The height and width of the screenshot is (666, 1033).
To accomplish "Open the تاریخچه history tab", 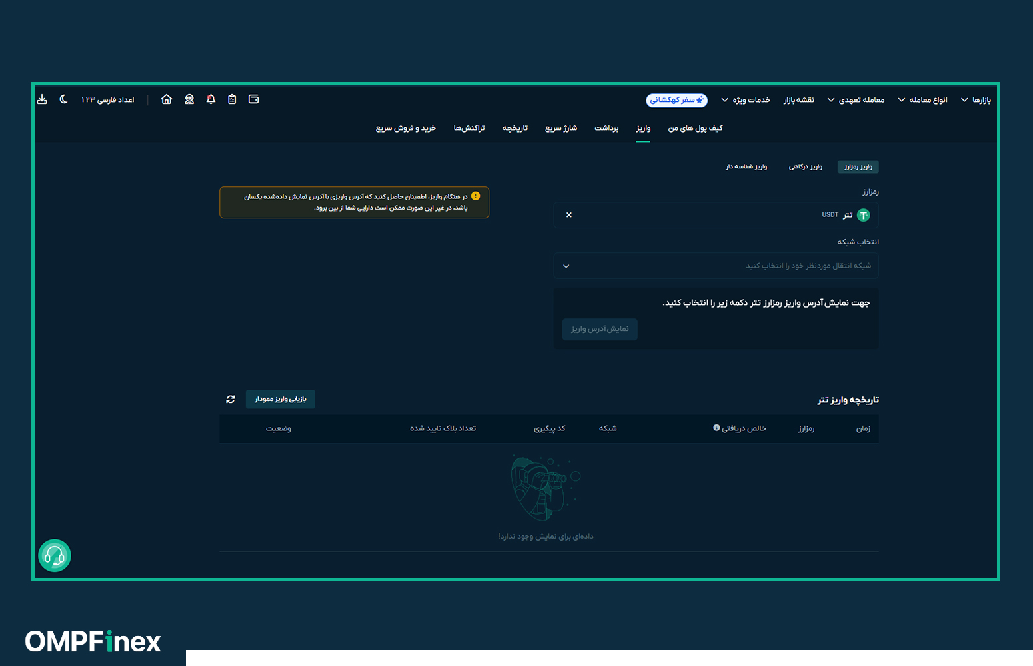I will click(515, 128).
